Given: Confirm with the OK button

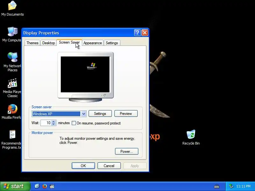Looking at the screenshot, I should coord(83,166).
